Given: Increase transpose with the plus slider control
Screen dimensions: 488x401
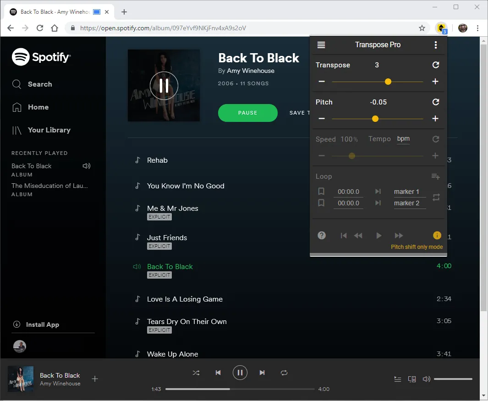Looking at the screenshot, I should [x=435, y=81].
